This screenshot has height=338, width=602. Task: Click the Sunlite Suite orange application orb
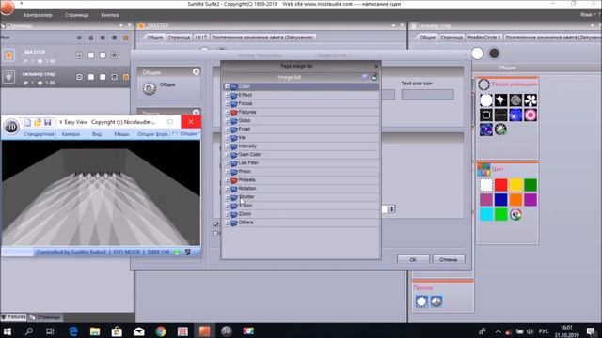pos(7,8)
